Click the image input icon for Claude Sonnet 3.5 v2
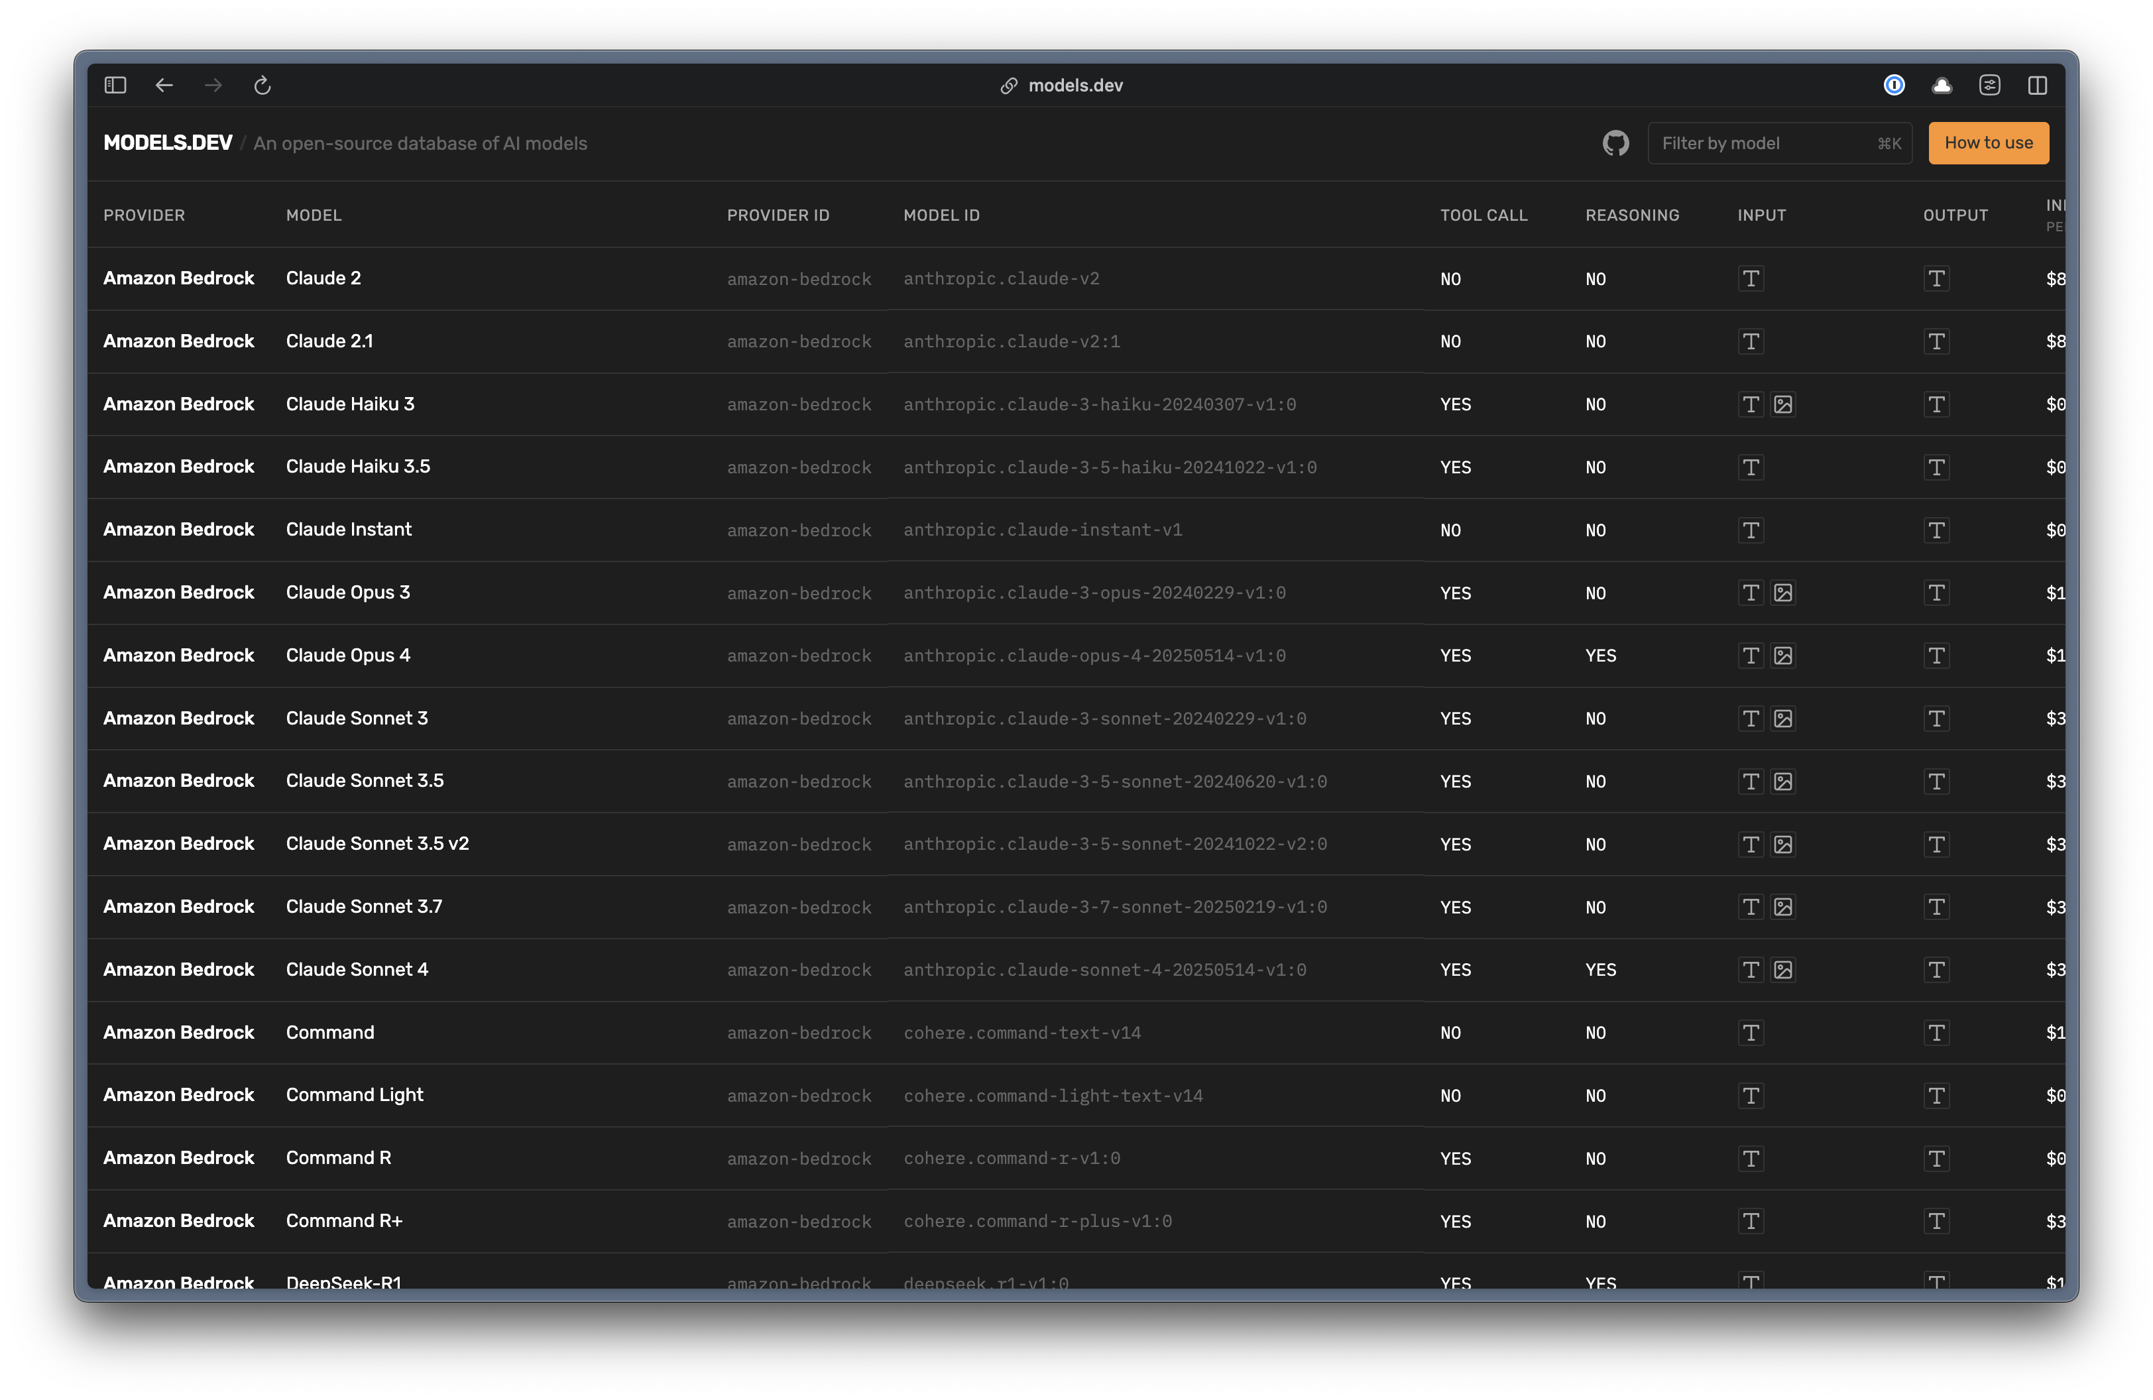 tap(1783, 845)
